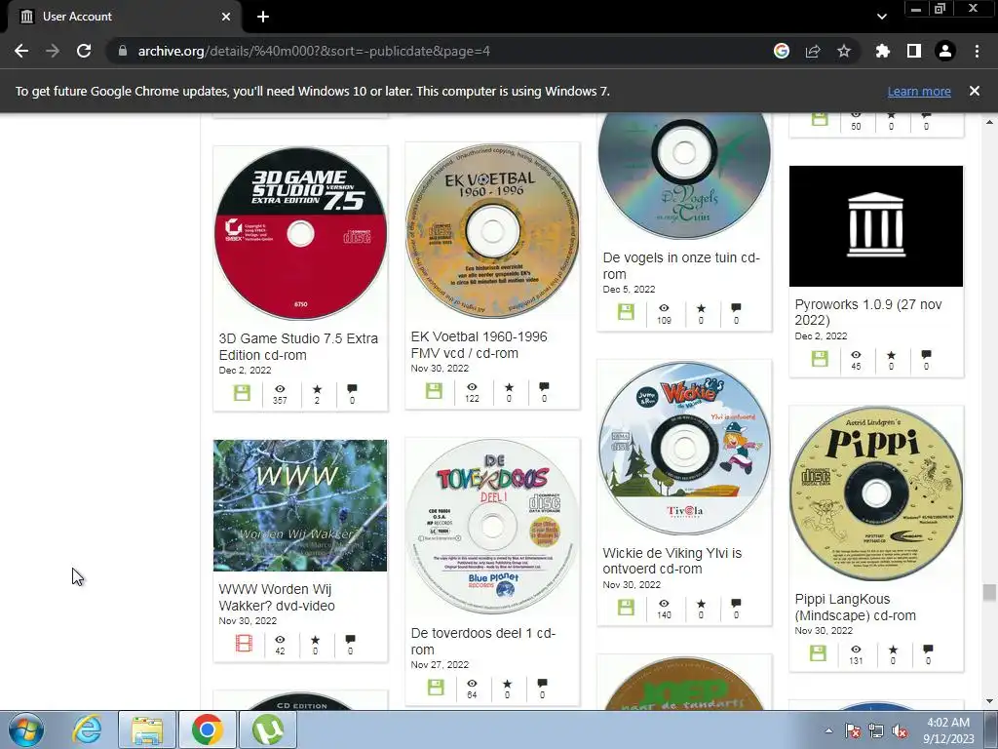This screenshot has height=749, width=998.
Task: Dismiss the Chrome update notification bar
Action: (x=974, y=91)
